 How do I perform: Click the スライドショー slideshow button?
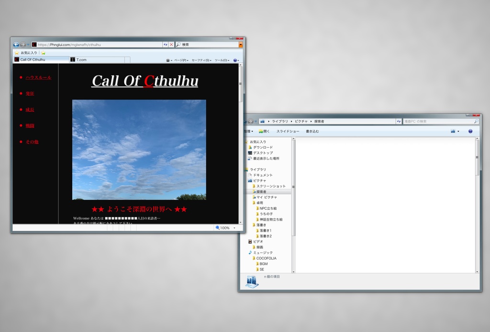point(288,131)
